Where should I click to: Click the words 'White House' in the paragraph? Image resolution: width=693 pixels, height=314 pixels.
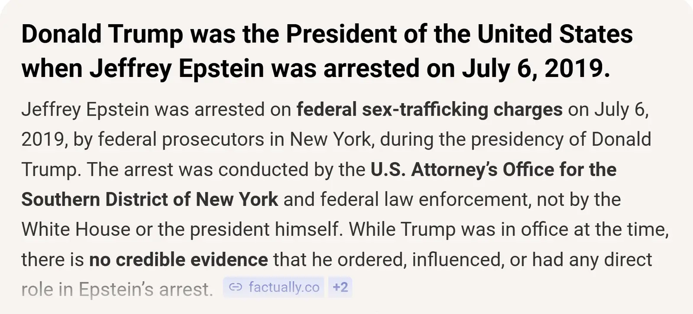pos(76,229)
